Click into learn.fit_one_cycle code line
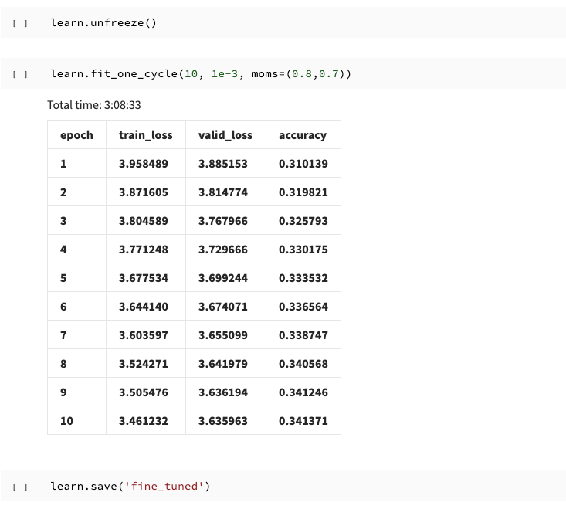 [x=200, y=73]
